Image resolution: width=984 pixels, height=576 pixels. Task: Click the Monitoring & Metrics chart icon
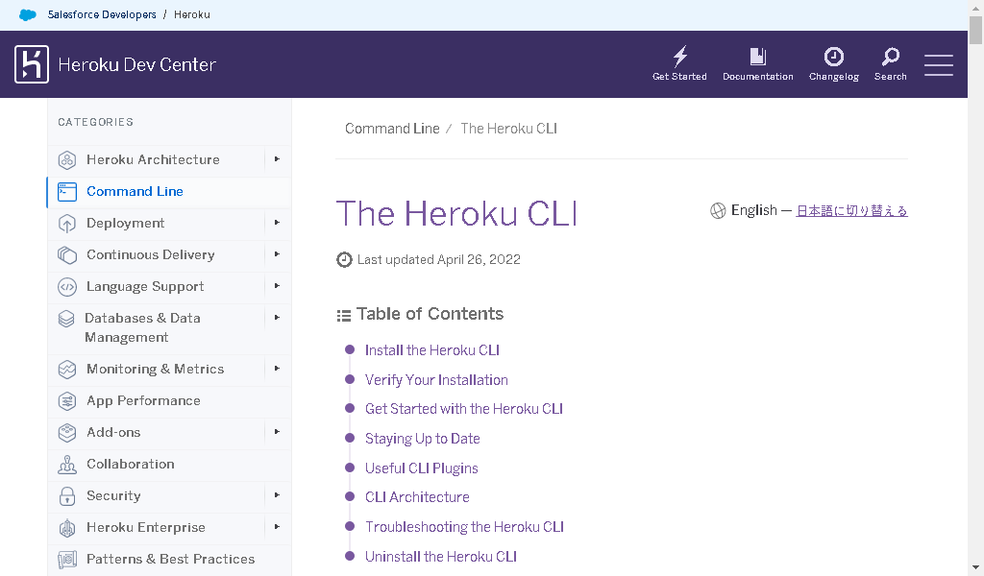[x=67, y=370]
